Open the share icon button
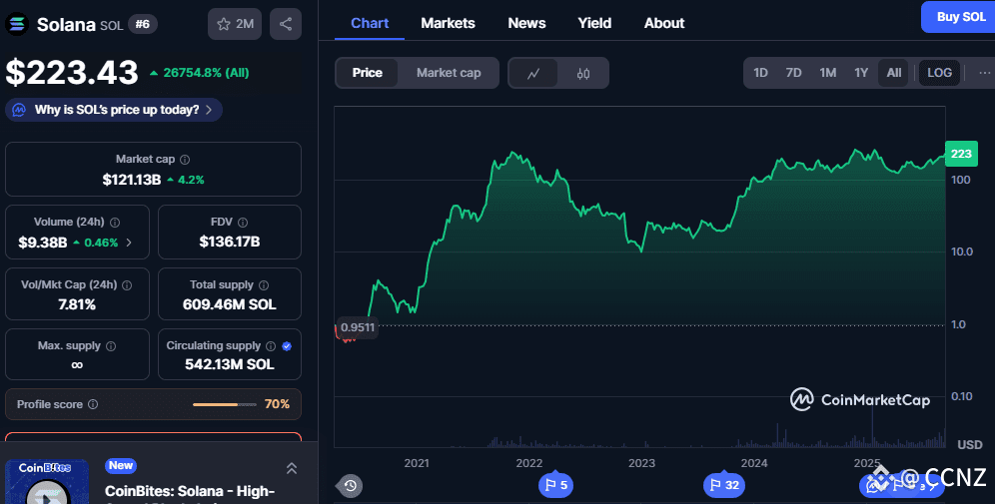 click(x=286, y=24)
